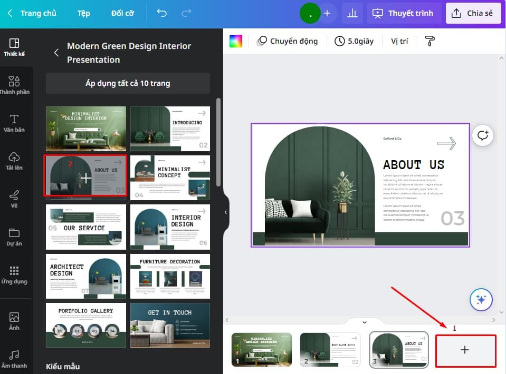506x374 pixels.
Task: Collapse the templates side panel with its chevron
Action: (x=226, y=212)
